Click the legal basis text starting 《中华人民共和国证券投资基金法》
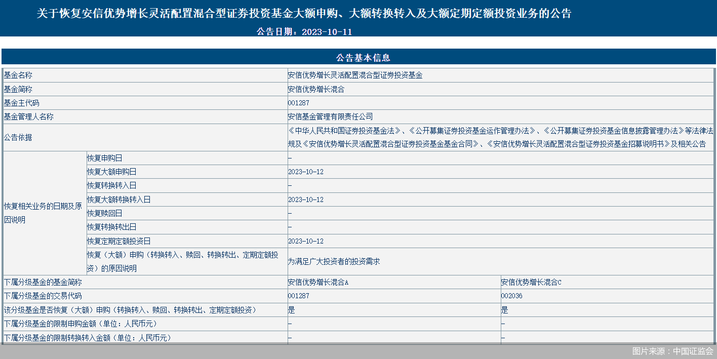The width and height of the screenshot is (717, 359). [x=500, y=137]
